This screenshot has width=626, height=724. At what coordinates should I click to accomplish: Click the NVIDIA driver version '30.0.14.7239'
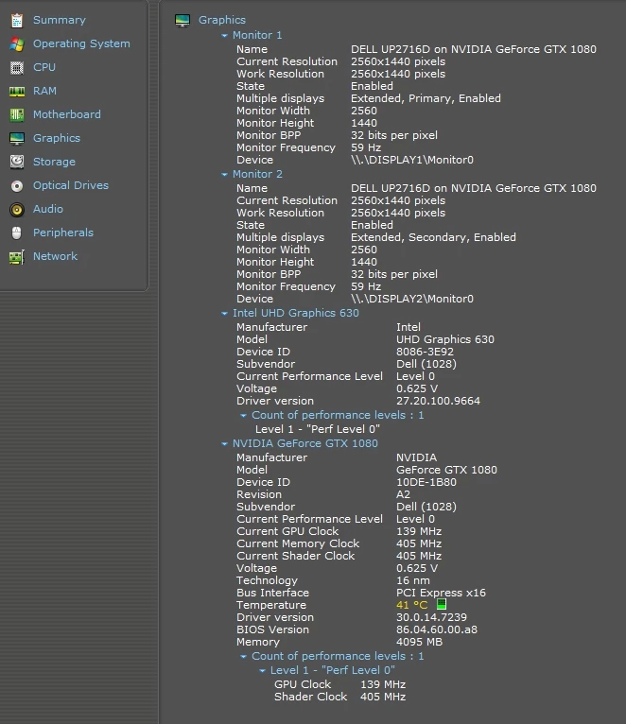431,617
